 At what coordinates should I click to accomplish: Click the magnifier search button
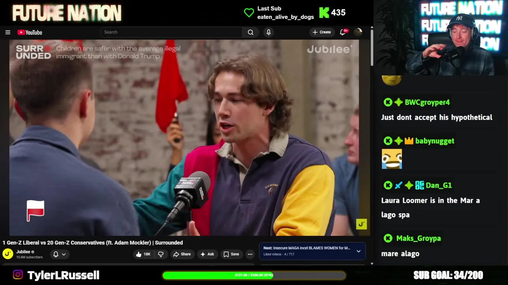(250, 32)
